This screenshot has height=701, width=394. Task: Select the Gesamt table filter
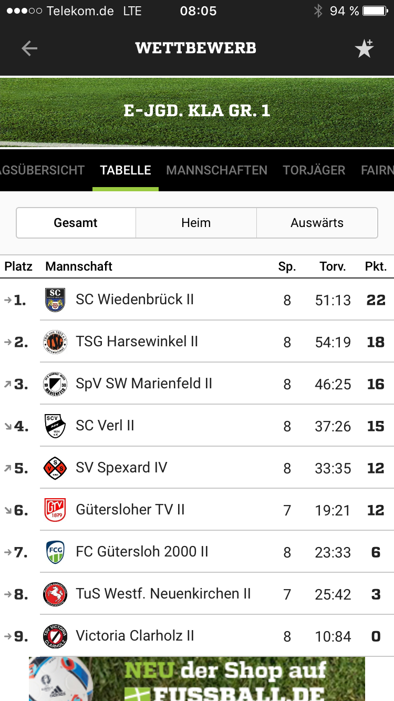(x=76, y=223)
